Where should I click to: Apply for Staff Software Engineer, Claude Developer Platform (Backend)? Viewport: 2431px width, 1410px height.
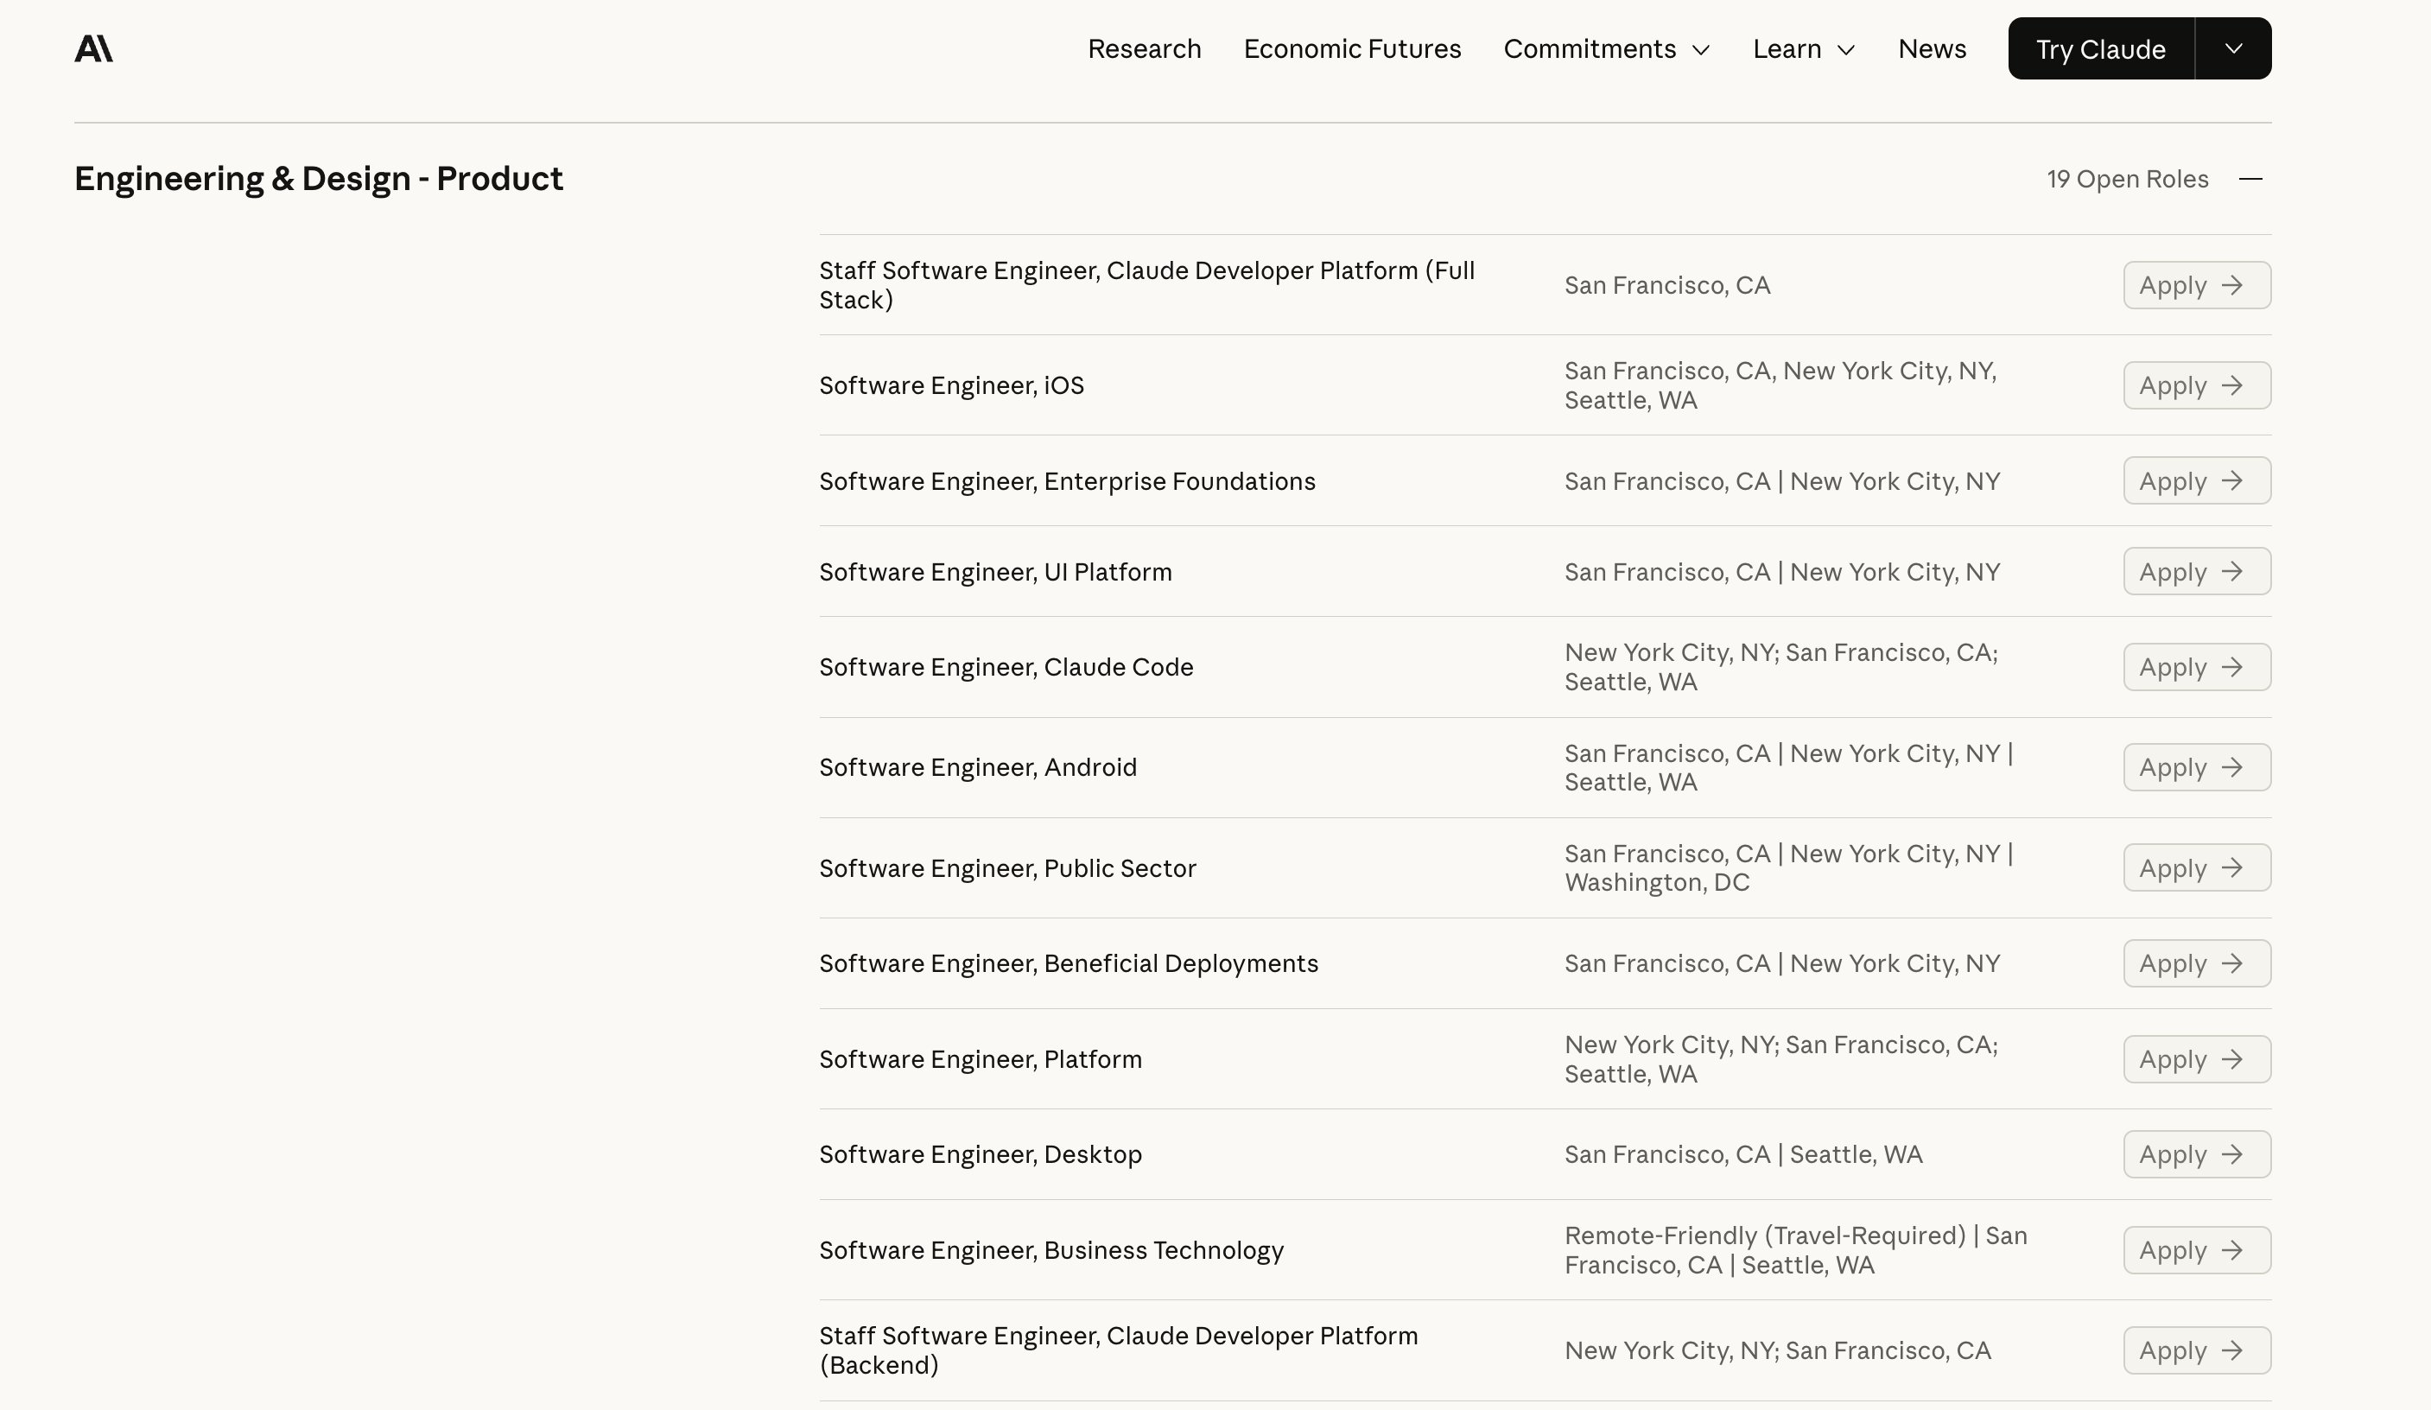pyautogui.click(x=2197, y=1350)
